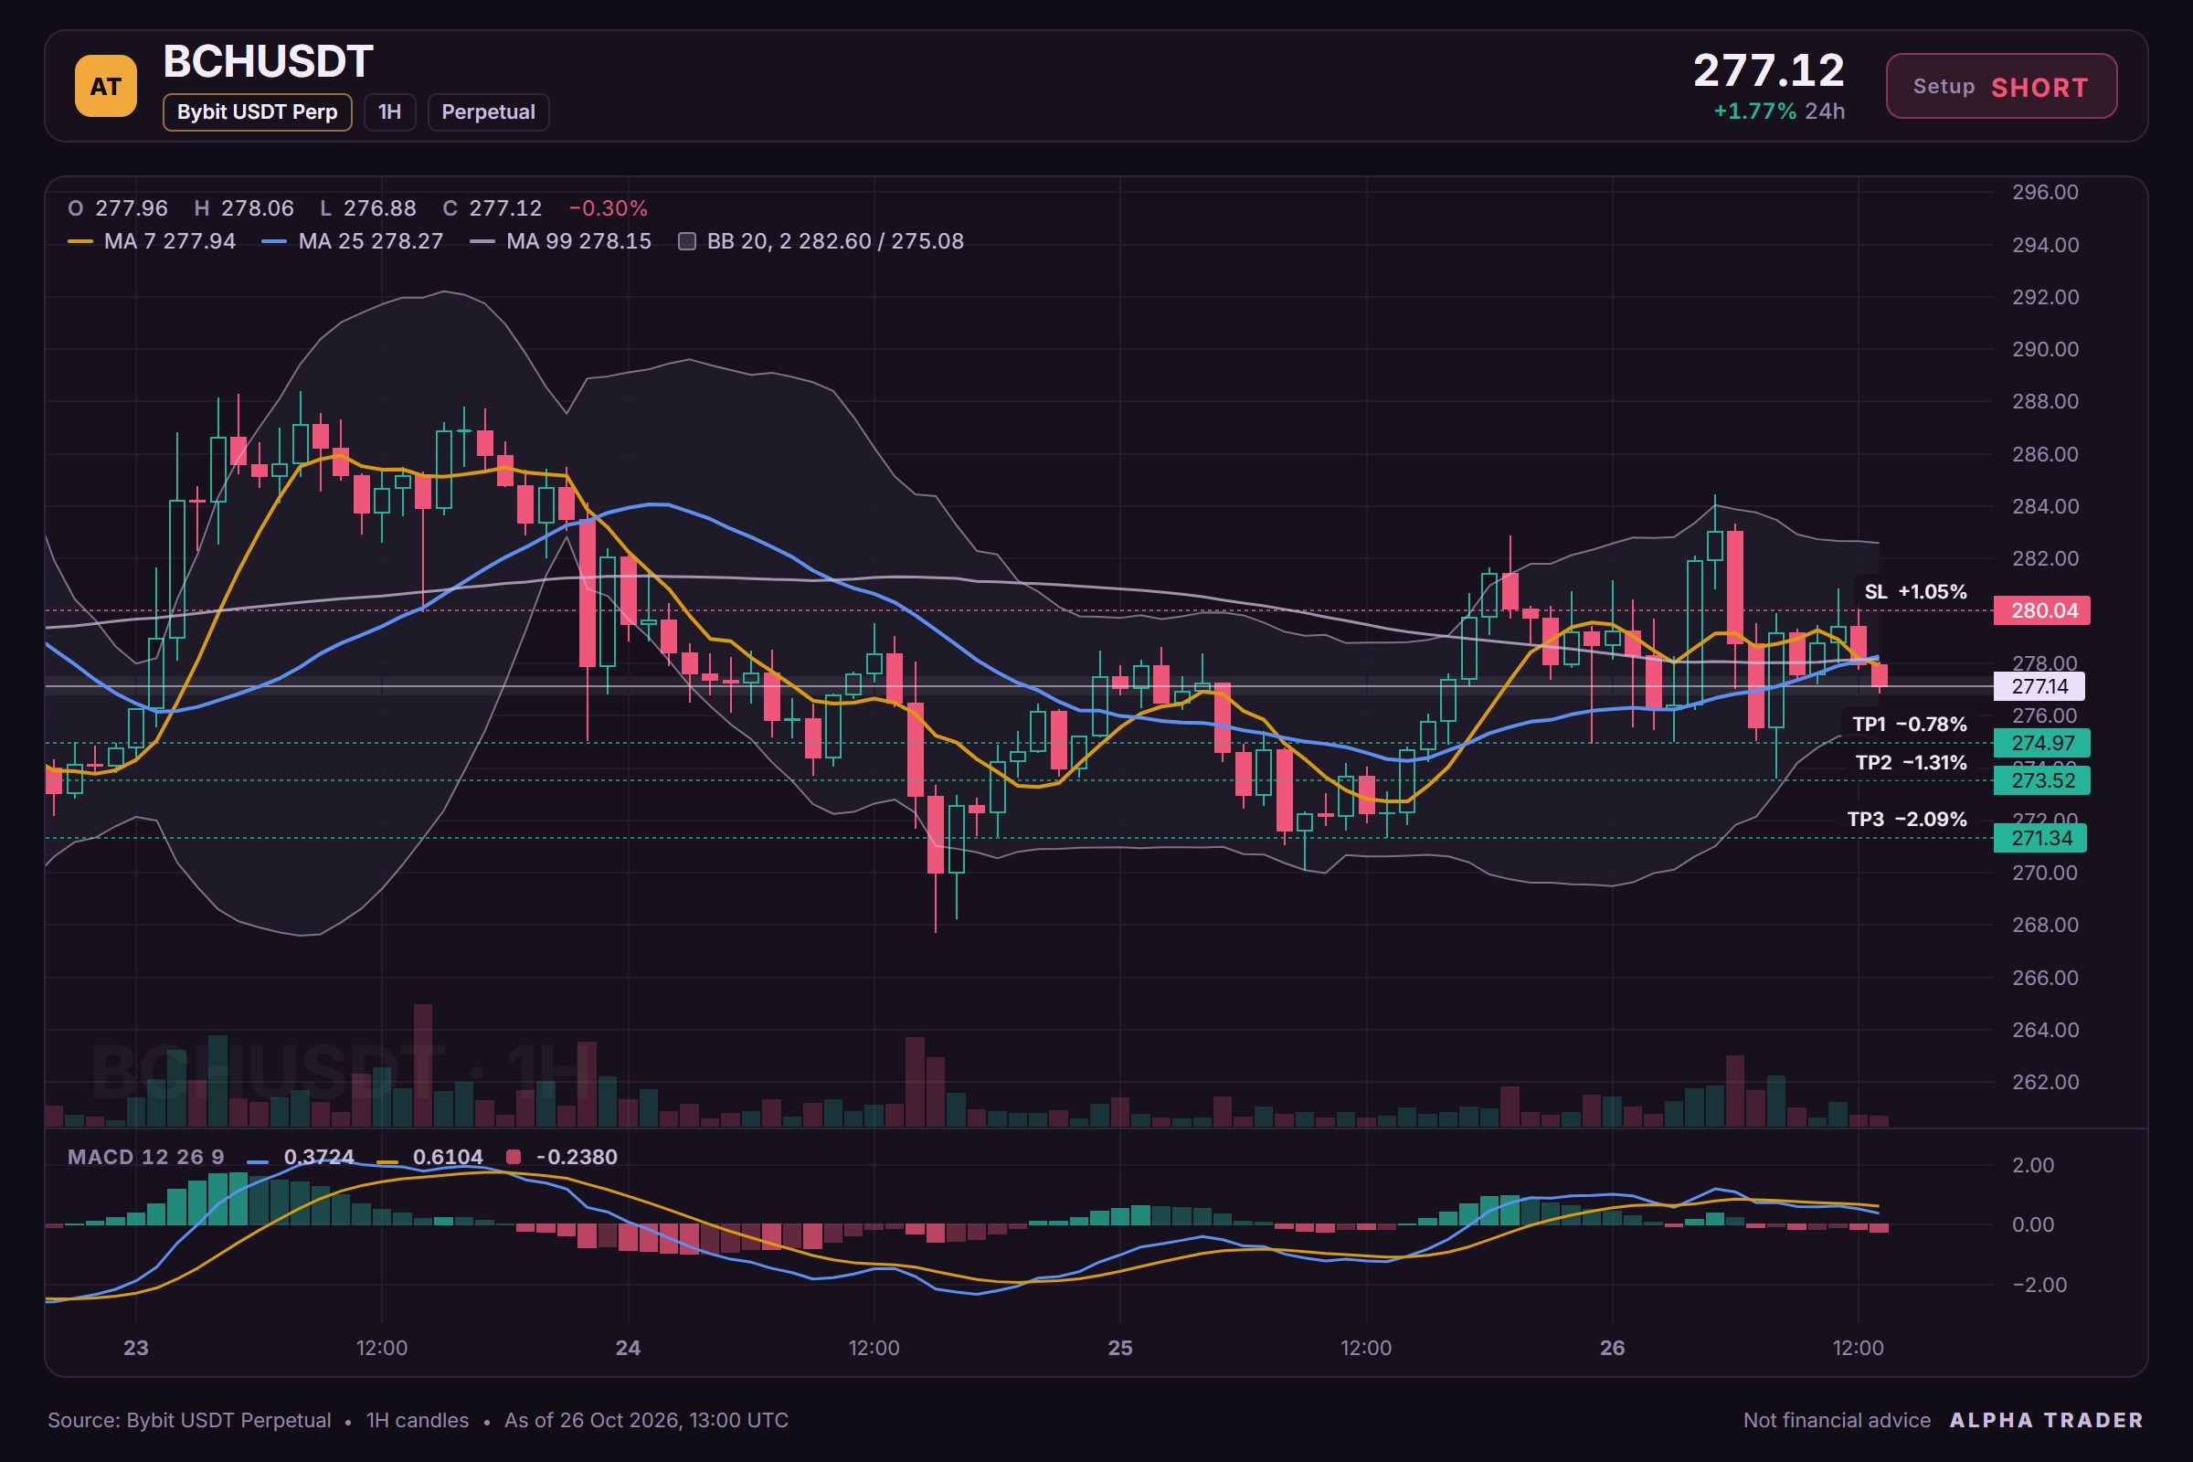Click the 274.97 take-profit price tag
2193x1462 pixels.
[2041, 743]
